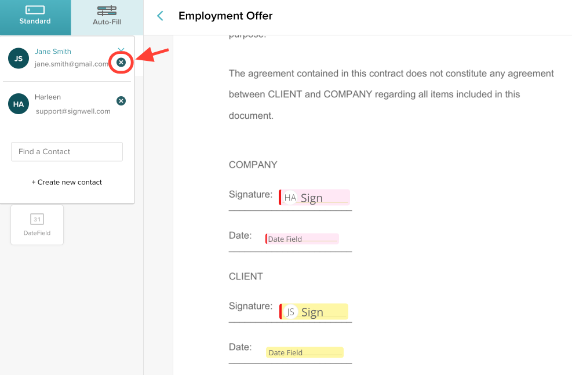
Task: Select Jane Smith name in recipient list
Action: click(x=53, y=52)
